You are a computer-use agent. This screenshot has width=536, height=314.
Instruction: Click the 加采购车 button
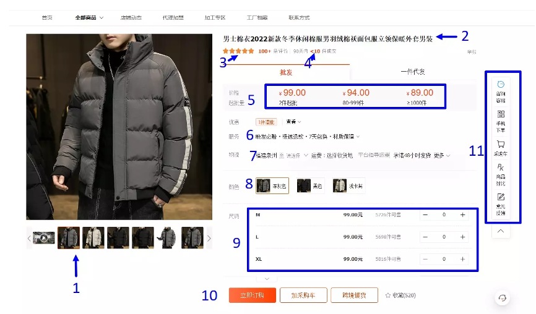[303, 295]
